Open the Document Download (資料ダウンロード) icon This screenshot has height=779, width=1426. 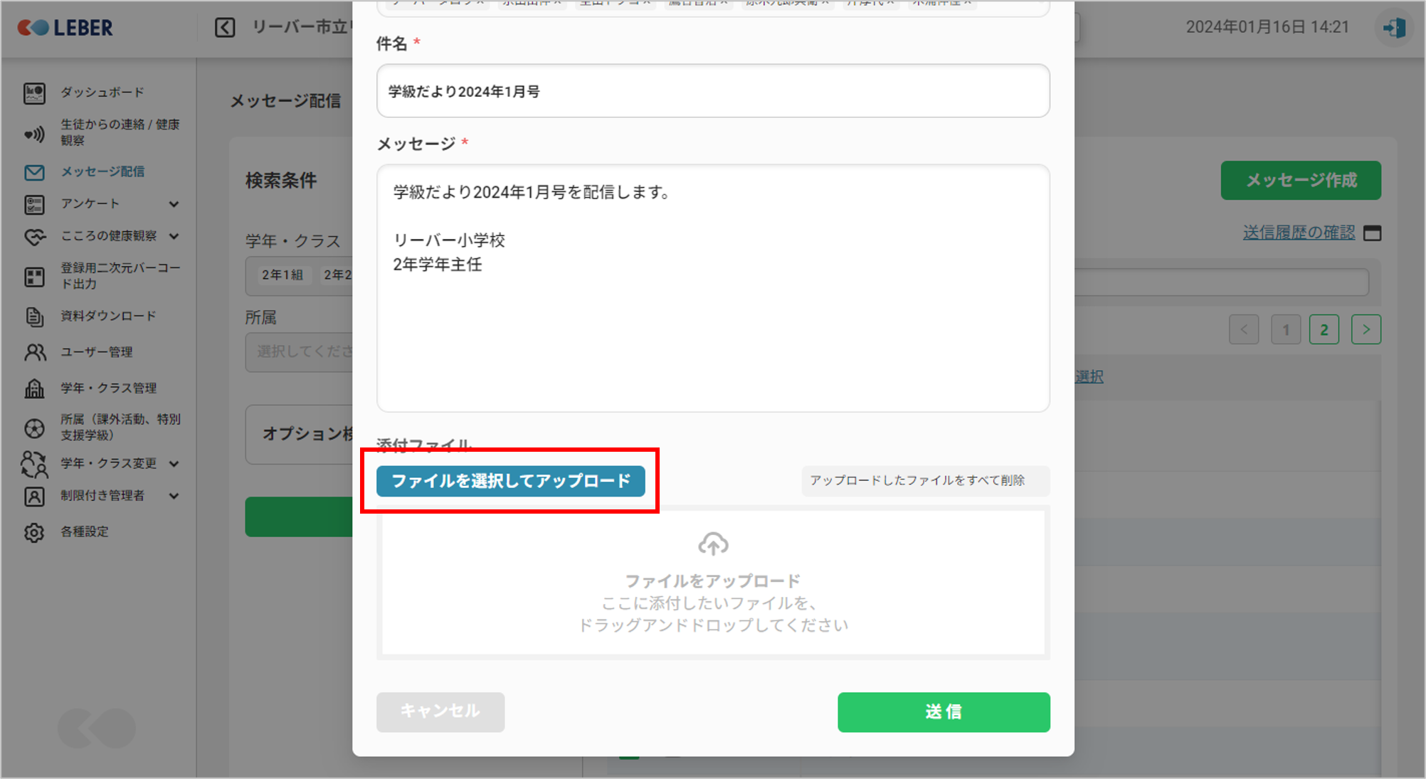(x=34, y=317)
